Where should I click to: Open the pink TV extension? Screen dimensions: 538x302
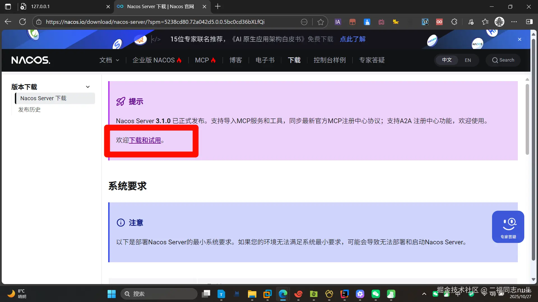coord(381,22)
